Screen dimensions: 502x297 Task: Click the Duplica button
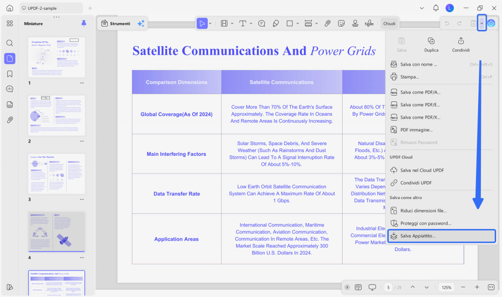[431, 45]
